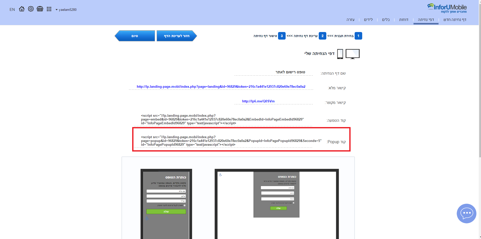
Task: Click the קישור מלא label
Action: pyautogui.click(x=337, y=88)
